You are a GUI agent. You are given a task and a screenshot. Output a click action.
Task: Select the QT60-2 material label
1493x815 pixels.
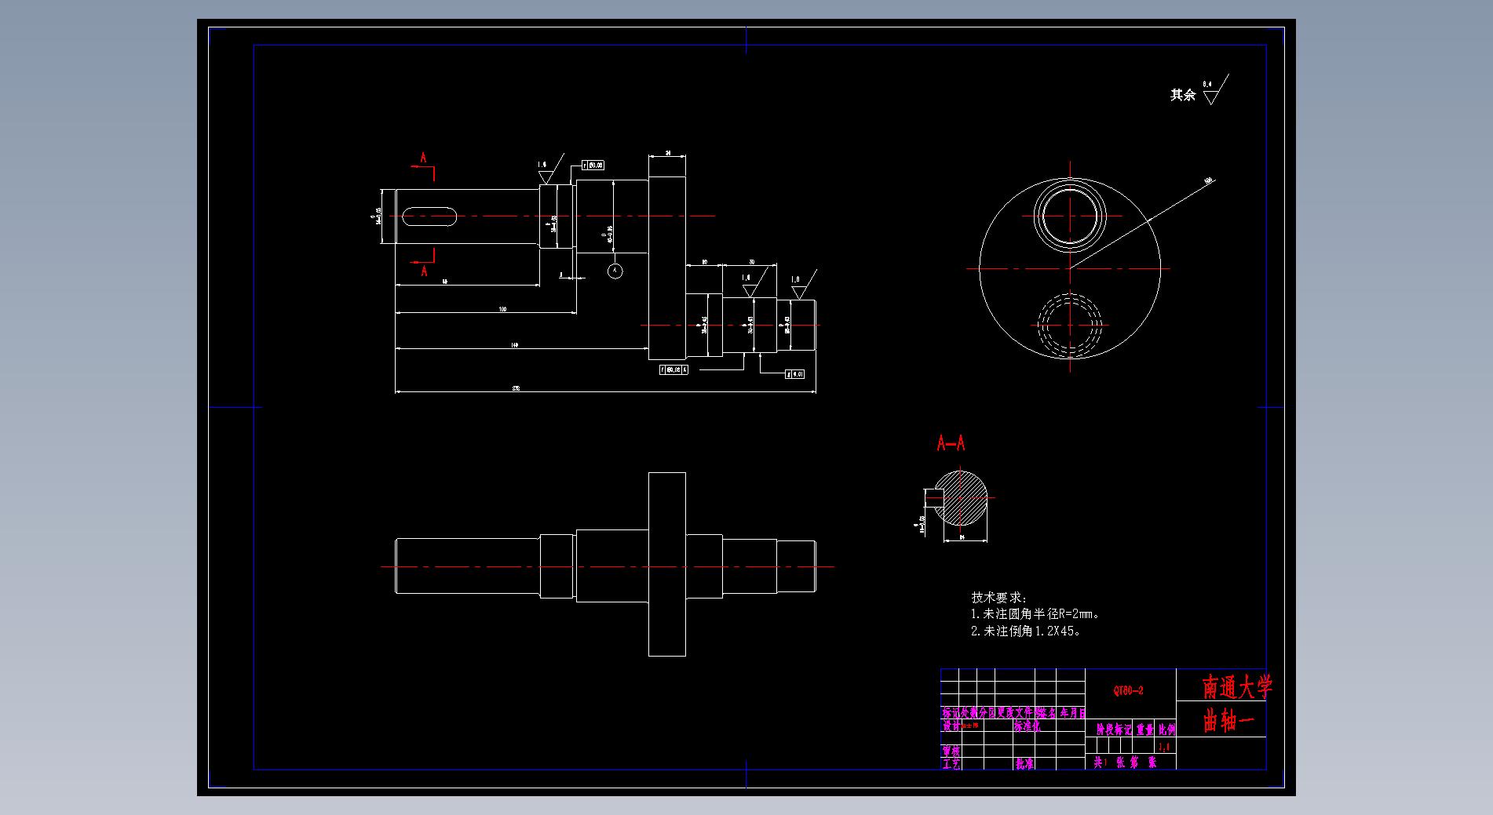(x=1129, y=691)
